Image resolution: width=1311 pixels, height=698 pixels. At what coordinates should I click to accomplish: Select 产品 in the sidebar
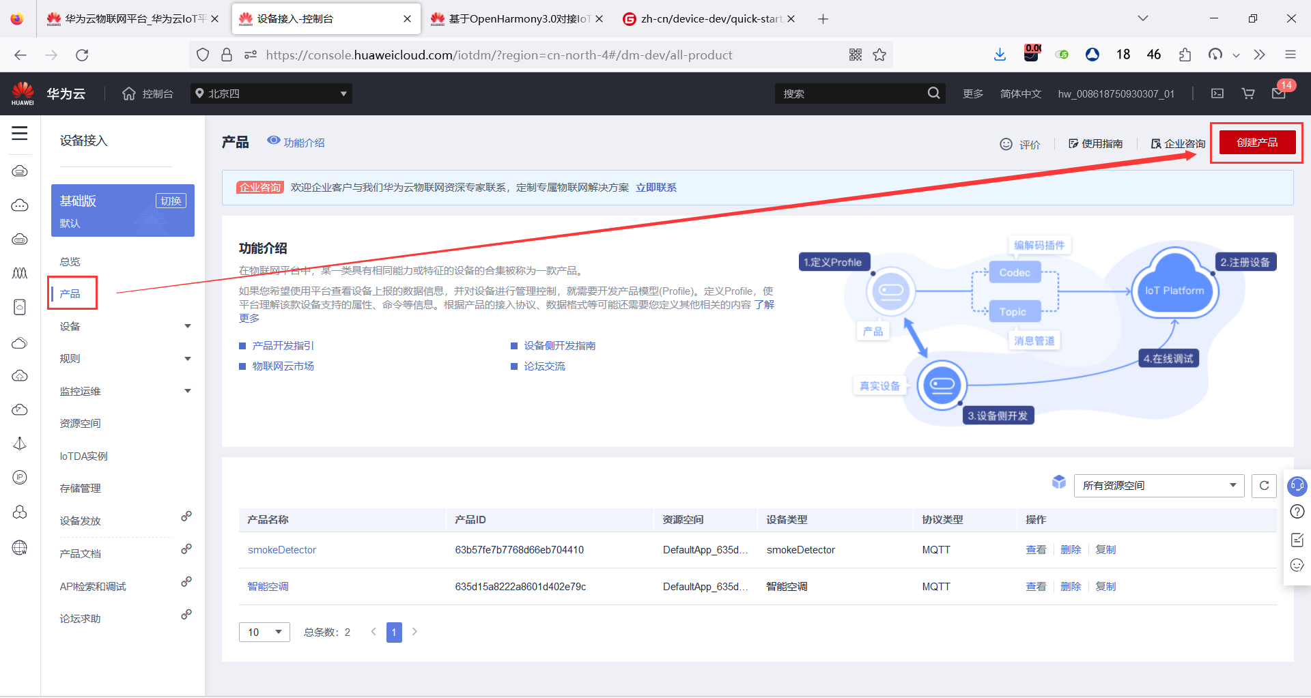(x=70, y=294)
